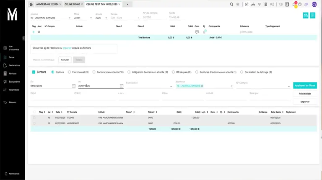Click the home icon beside the tabs
This screenshot has height=180, width=322.
(x=30, y=4)
